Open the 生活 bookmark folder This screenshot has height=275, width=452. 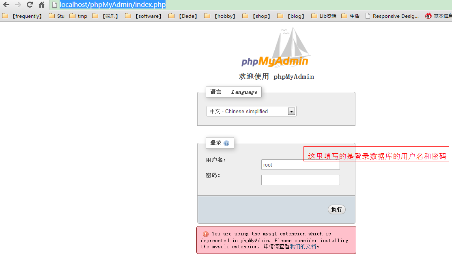351,16
